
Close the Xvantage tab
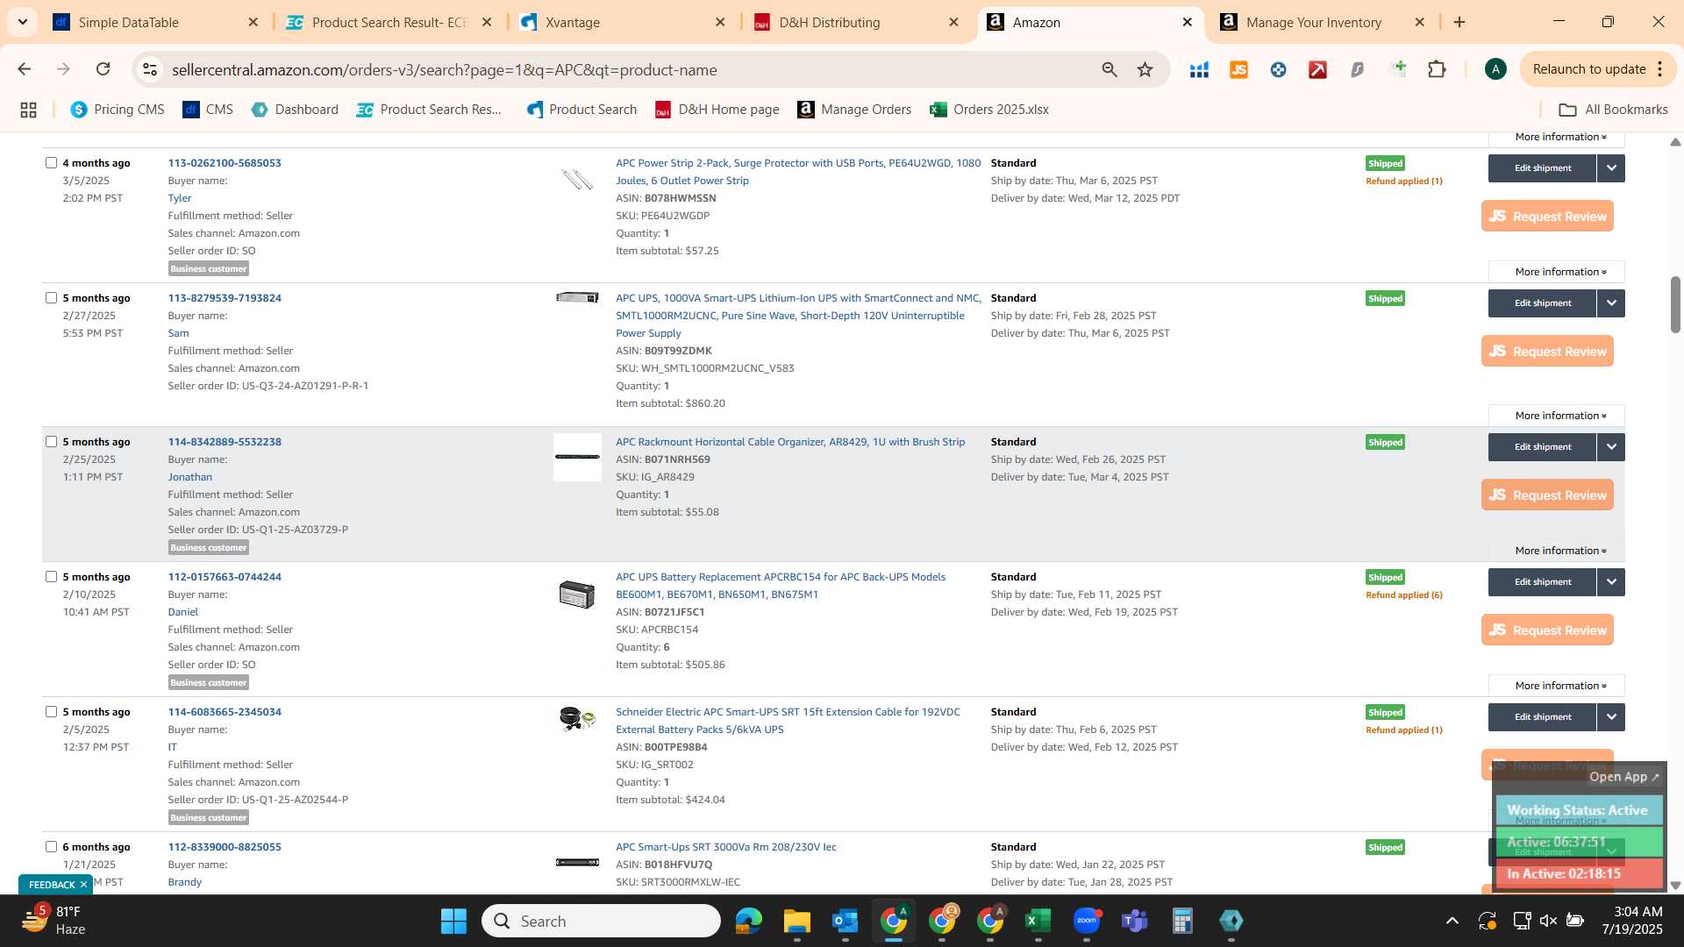720,22
